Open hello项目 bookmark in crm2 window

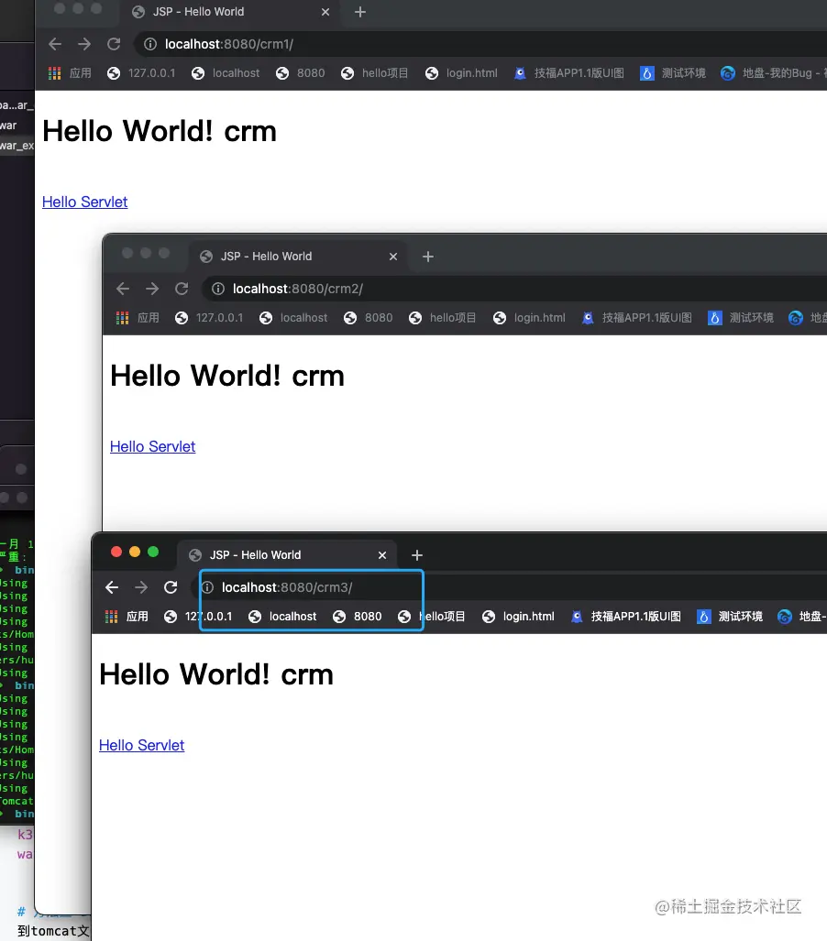(x=442, y=318)
